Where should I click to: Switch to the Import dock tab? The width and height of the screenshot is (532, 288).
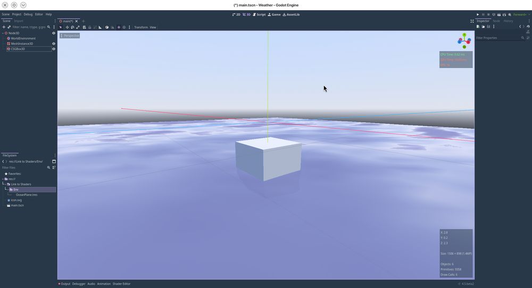click(x=19, y=21)
